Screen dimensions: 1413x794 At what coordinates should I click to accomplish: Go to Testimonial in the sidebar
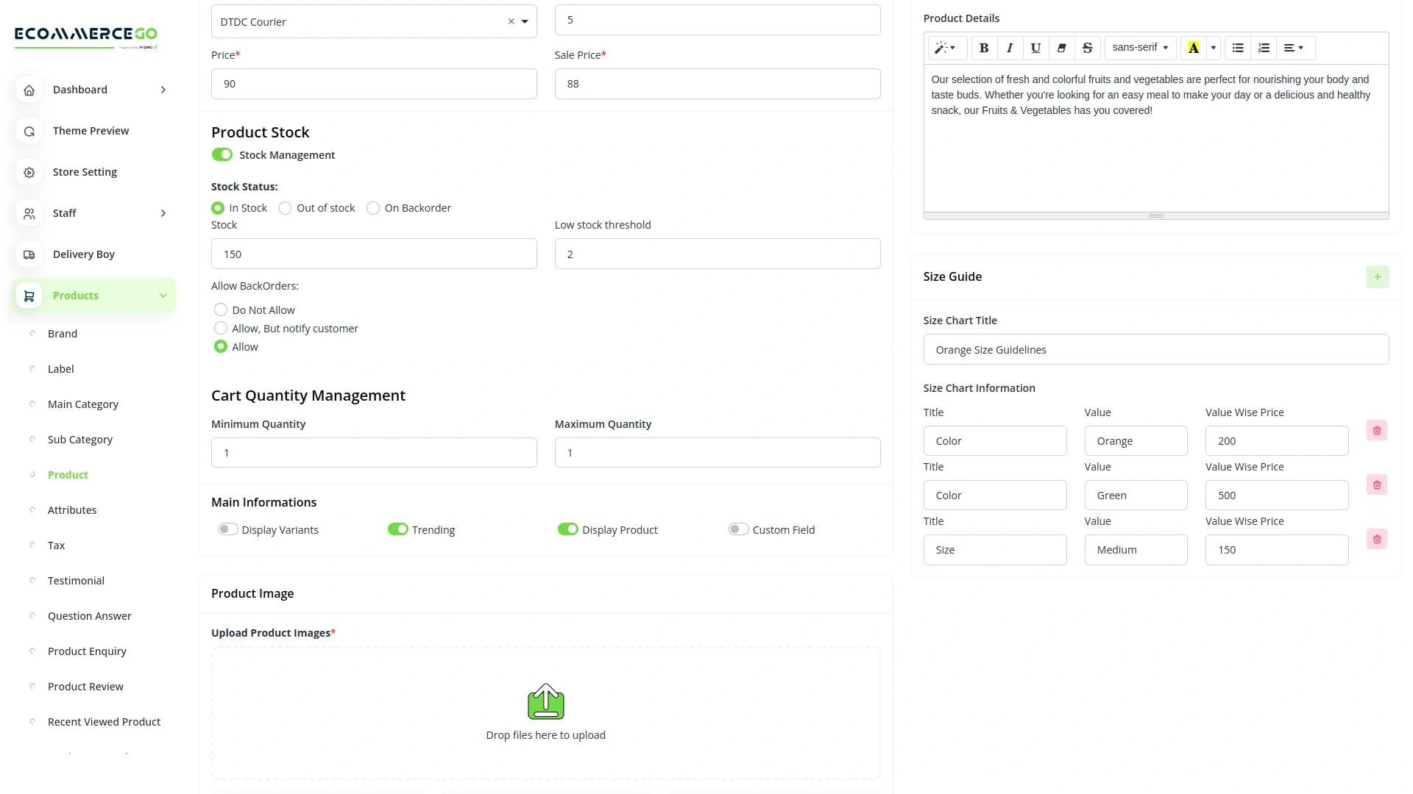click(x=76, y=580)
